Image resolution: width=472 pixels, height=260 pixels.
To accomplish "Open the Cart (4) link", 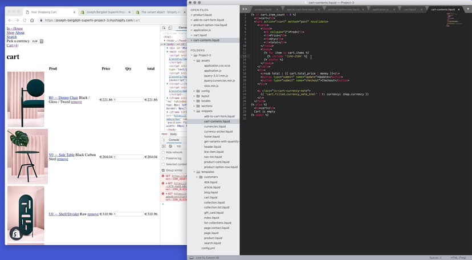I will [x=13, y=46].
